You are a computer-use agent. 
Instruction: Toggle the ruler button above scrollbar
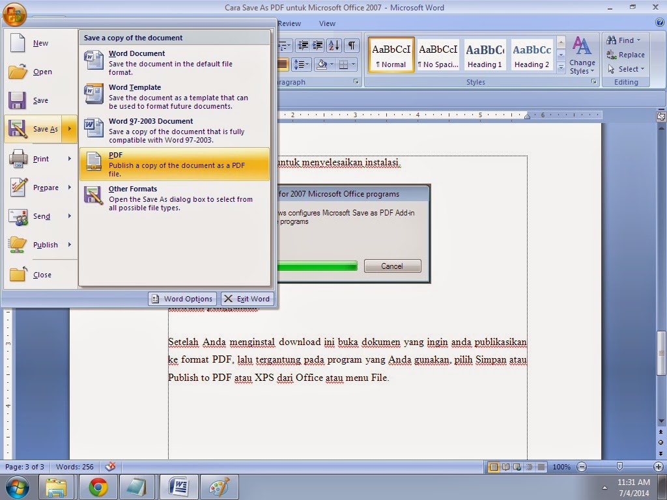[x=662, y=116]
